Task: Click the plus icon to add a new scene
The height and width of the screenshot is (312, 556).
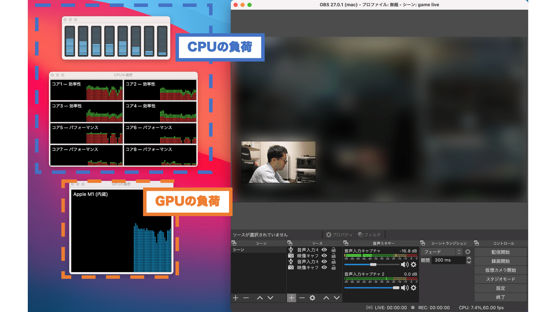Action: 236,298
